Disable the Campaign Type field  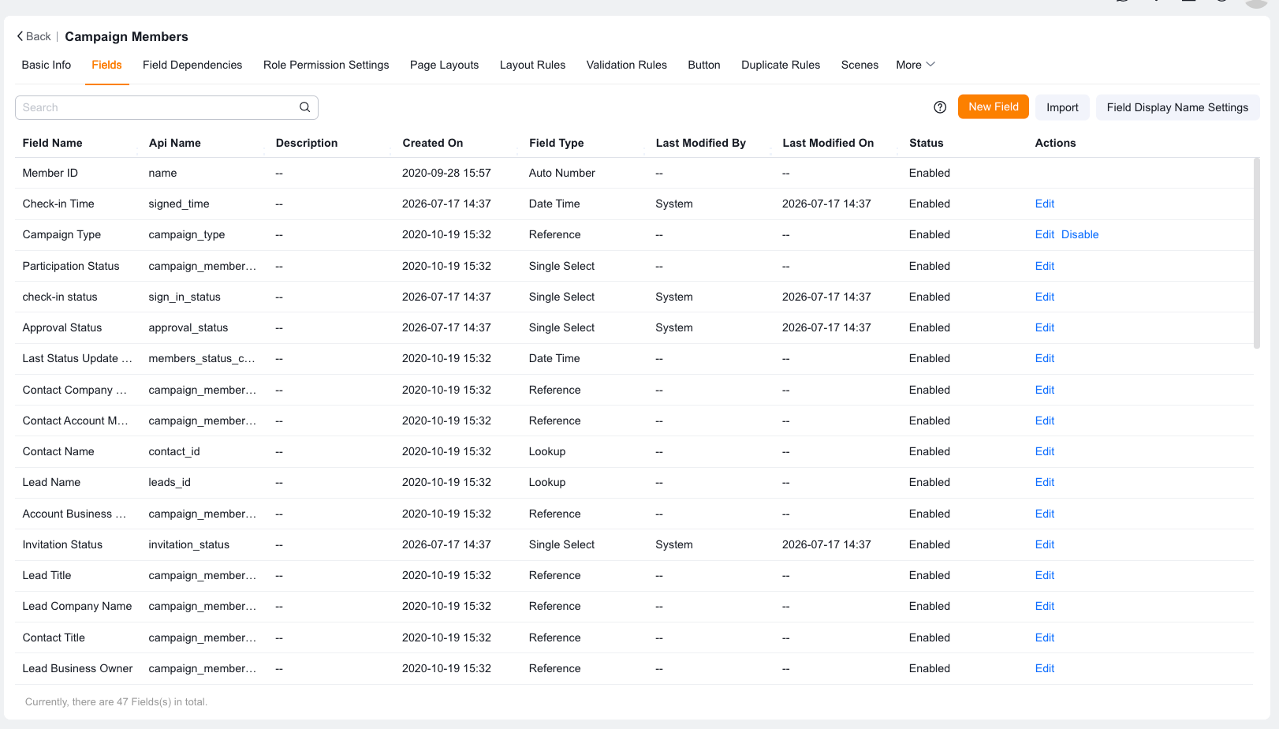point(1080,234)
